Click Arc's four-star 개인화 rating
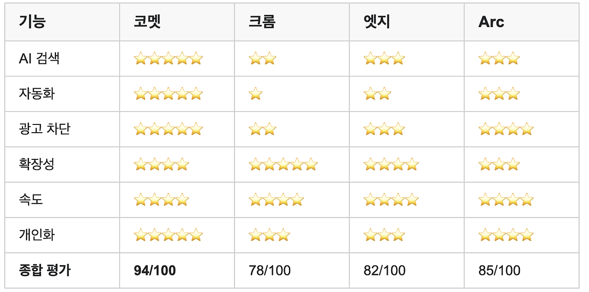 tap(506, 235)
